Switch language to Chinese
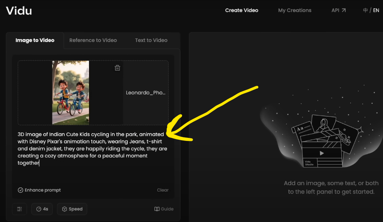The height and width of the screenshot is (222, 383). 365,10
